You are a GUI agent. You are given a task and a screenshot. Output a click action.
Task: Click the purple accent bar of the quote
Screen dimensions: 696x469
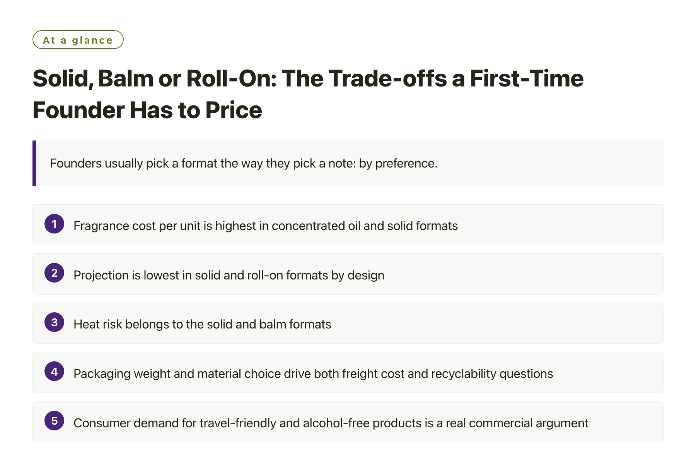coord(34,163)
